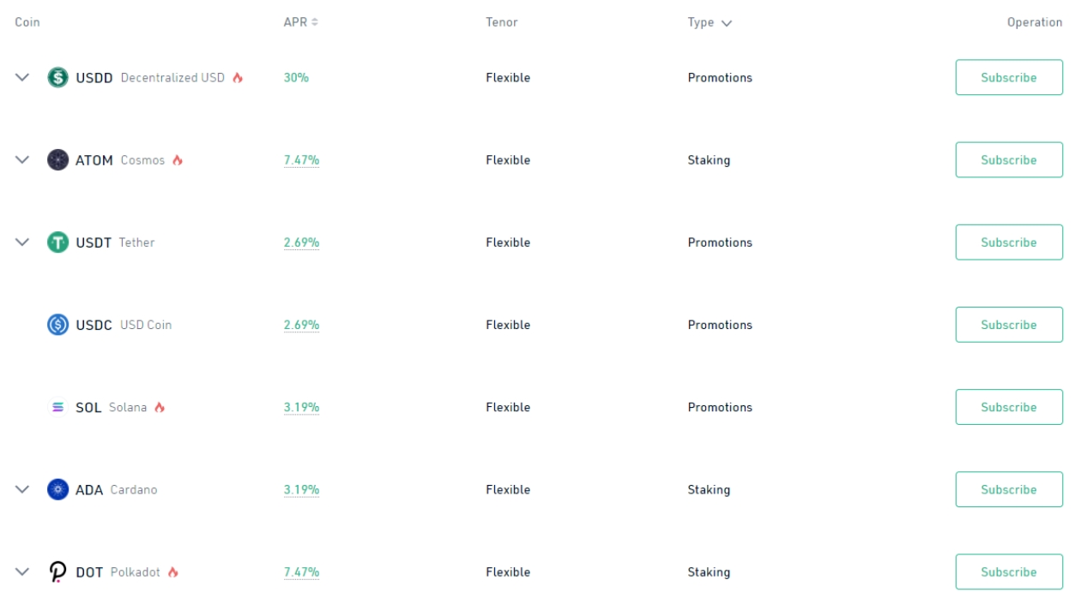Click the ADA Cardano coin icon
The image size is (1087, 604).
tap(56, 489)
